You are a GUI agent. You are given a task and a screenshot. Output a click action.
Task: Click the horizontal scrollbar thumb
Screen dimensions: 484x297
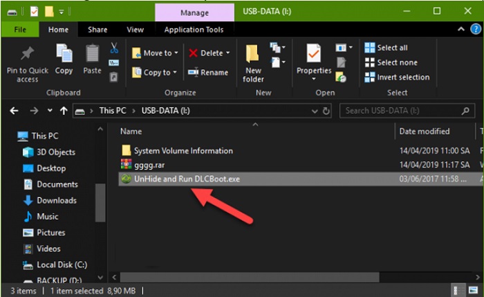[250, 277]
